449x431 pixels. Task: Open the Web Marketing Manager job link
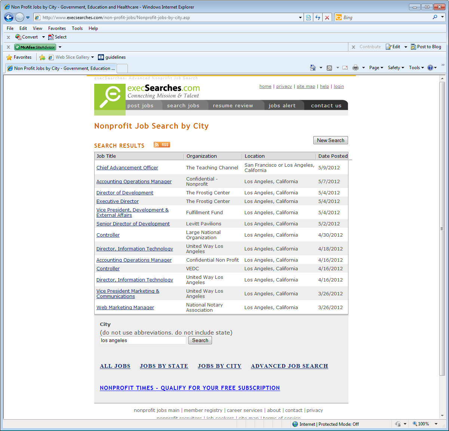point(125,308)
